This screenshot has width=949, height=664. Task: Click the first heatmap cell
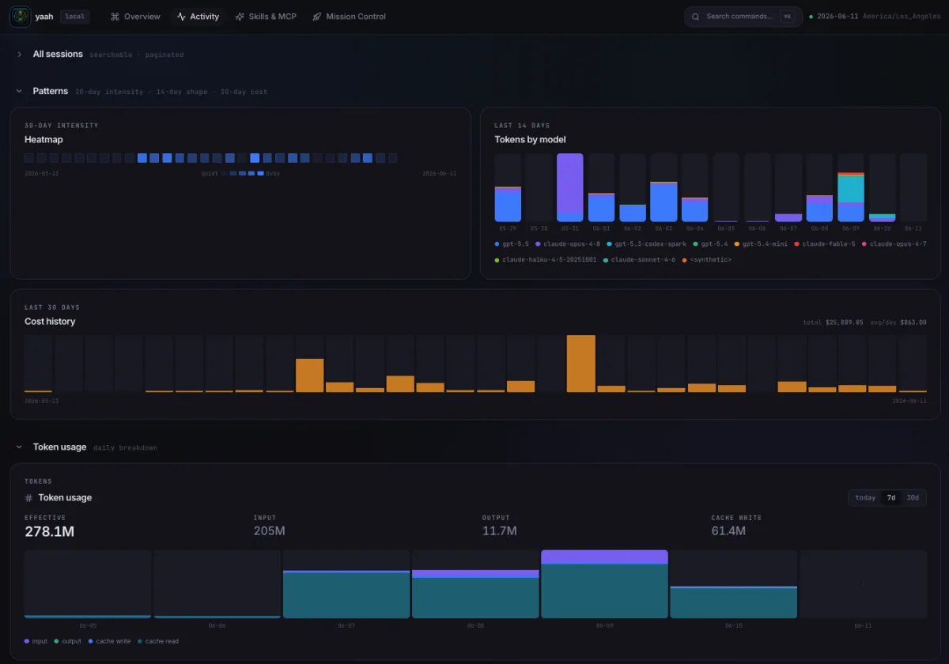click(29, 158)
